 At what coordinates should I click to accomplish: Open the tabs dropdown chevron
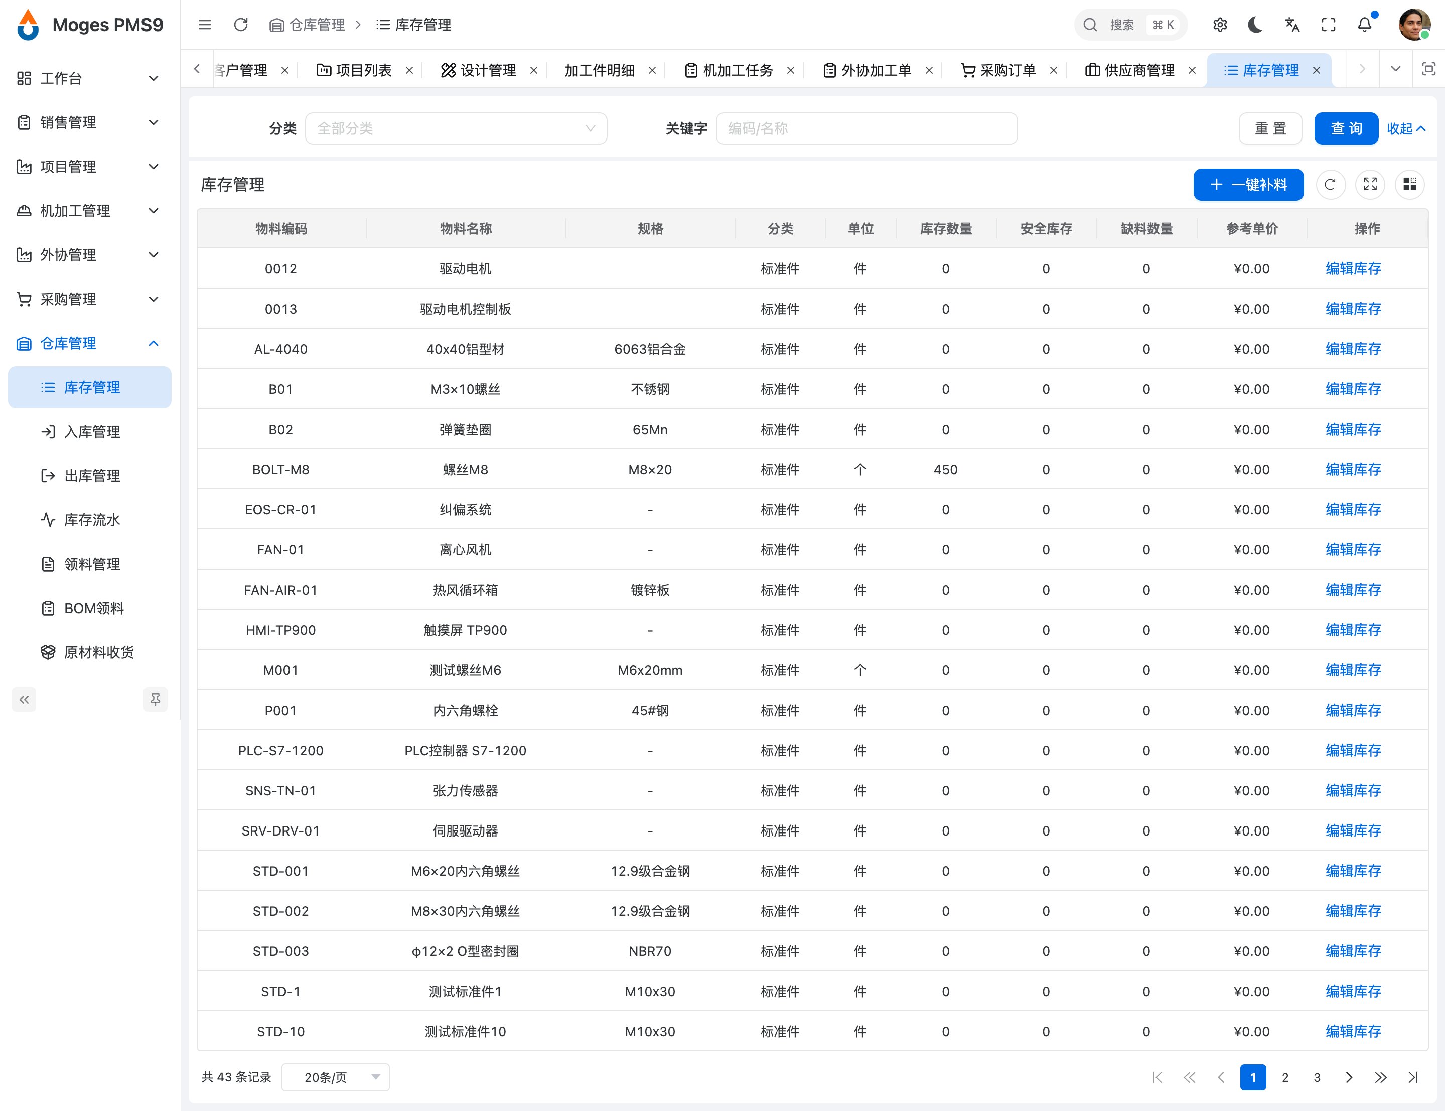pos(1395,69)
